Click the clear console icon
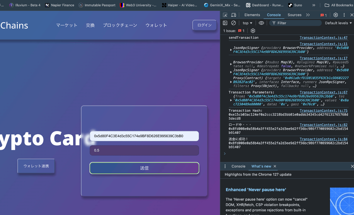Screen dimensions: 354x215 click(233, 23)
